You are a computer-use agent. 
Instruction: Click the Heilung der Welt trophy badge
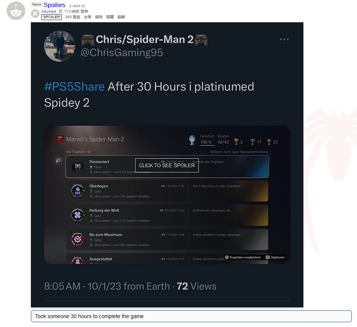[78, 215]
